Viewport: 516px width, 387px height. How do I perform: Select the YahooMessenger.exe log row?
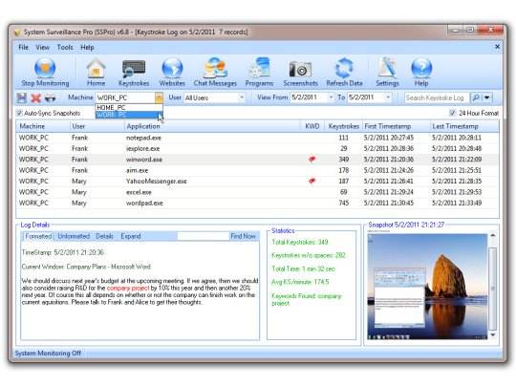(x=257, y=181)
